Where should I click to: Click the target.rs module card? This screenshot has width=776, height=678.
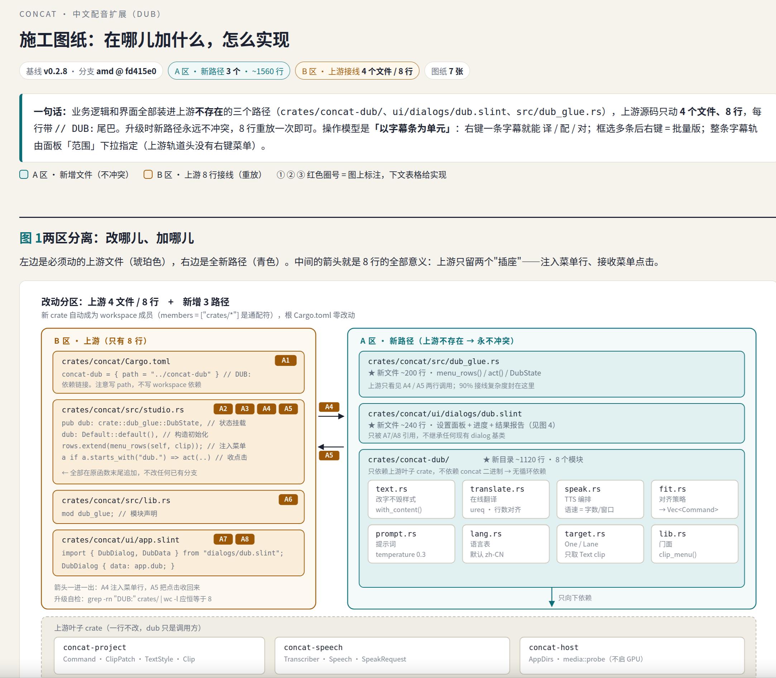(x=600, y=544)
